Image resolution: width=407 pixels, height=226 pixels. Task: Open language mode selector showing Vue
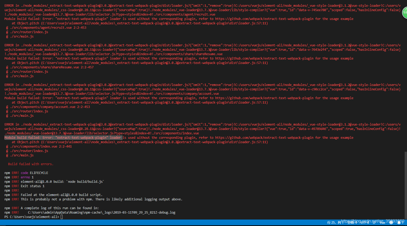[383, 222]
